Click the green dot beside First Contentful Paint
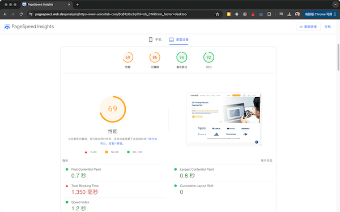Screen dimensions: 340x212 coord(67,170)
